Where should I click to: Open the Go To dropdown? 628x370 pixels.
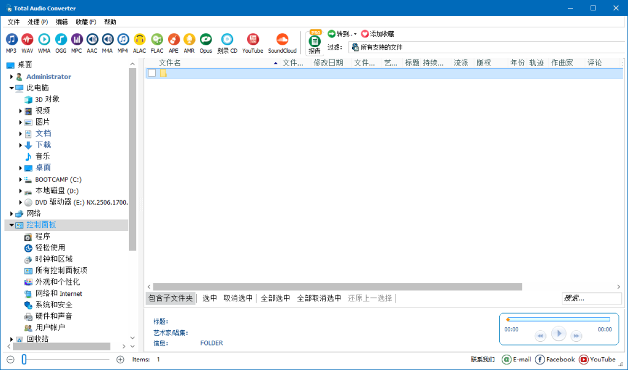[342, 34]
